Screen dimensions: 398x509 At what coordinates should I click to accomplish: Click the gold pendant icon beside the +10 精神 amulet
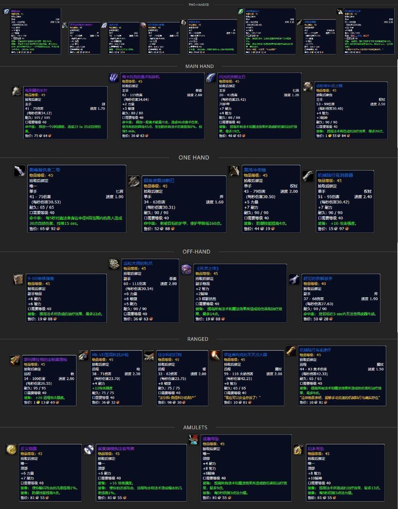(x=298, y=449)
